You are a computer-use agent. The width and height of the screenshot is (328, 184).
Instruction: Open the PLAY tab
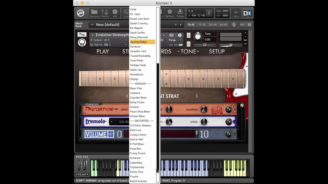coord(103,51)
